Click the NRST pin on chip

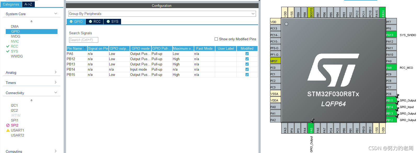tap(275, 61)
